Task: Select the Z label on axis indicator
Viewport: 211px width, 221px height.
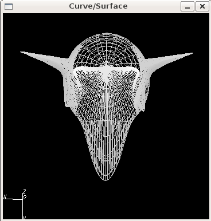Action: (x=25, y=191)
